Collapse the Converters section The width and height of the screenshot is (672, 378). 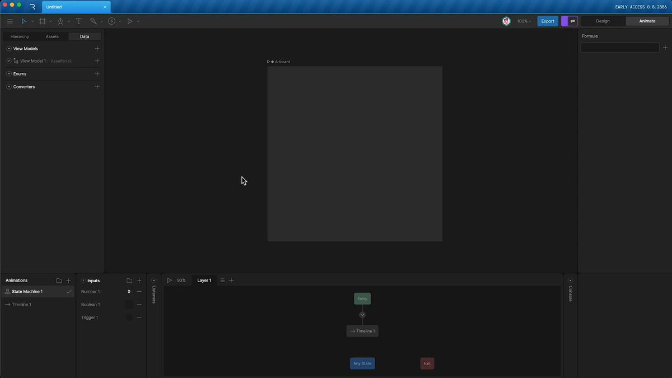(x=9, y=87)
